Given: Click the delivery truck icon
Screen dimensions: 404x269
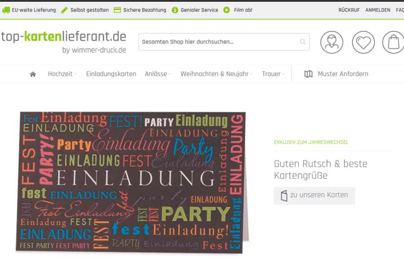Looking at the screenshot, I should (6, 10).
